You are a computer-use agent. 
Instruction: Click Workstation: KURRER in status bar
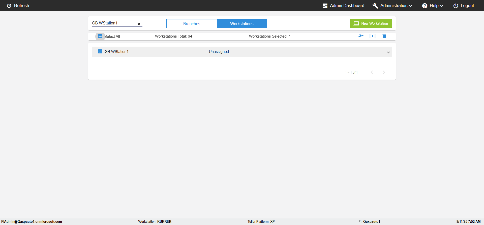click(x=155, y=221)
